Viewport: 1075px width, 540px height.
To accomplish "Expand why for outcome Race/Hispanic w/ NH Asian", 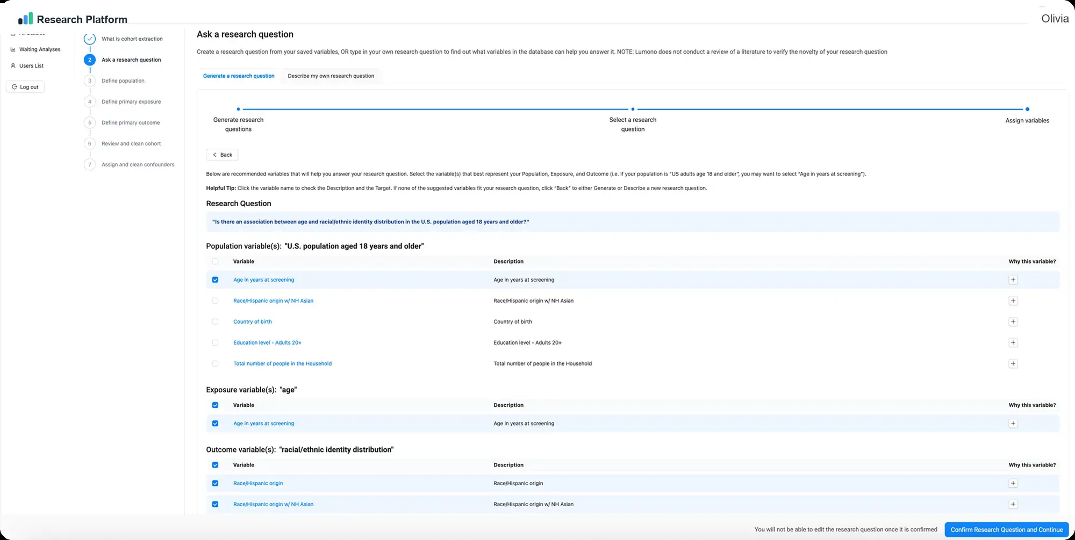I will 1013,504.
